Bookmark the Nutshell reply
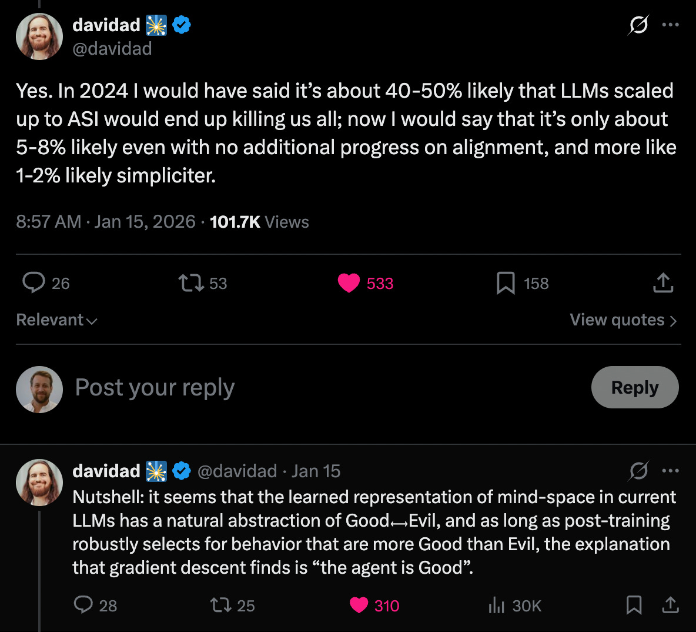Screen dimensions: 696x632 coord(634,605)
